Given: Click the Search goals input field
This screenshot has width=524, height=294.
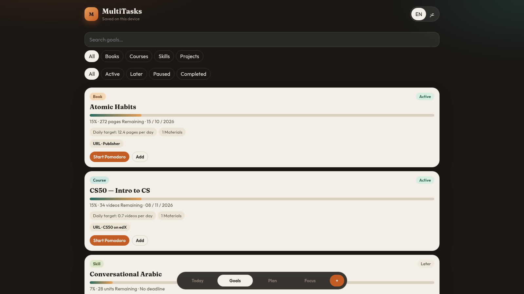Looking at the screenshot, I should tap(262, 40).
